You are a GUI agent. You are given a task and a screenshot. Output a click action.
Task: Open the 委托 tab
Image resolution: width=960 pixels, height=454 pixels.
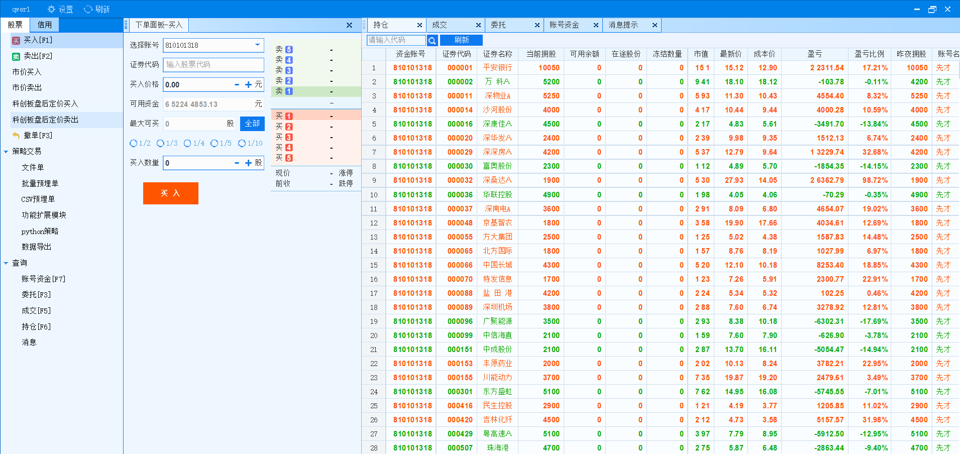click(498, 25)
